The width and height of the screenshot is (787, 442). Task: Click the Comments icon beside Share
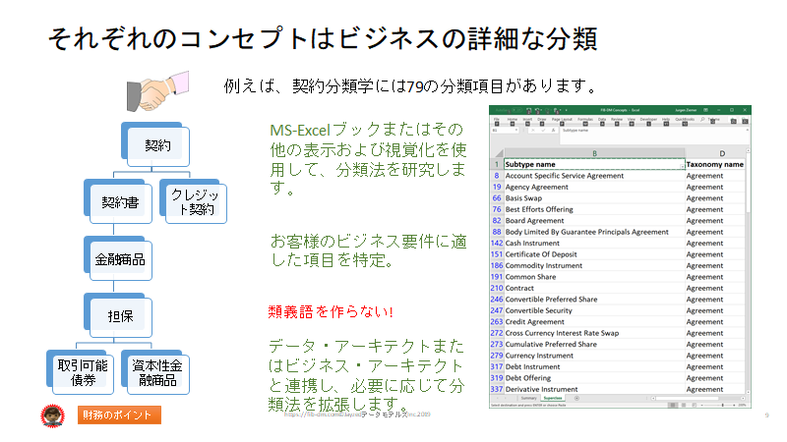(745, 120)
